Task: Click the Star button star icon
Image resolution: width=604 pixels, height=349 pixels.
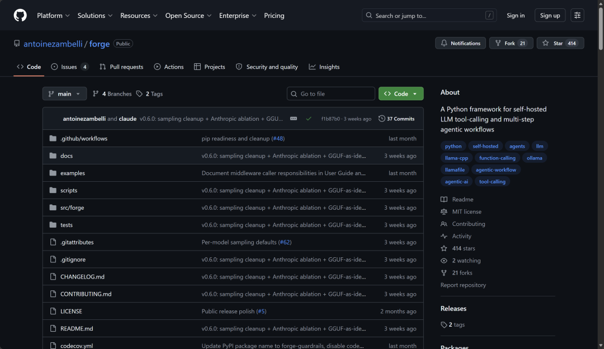Action: [545, 43]
